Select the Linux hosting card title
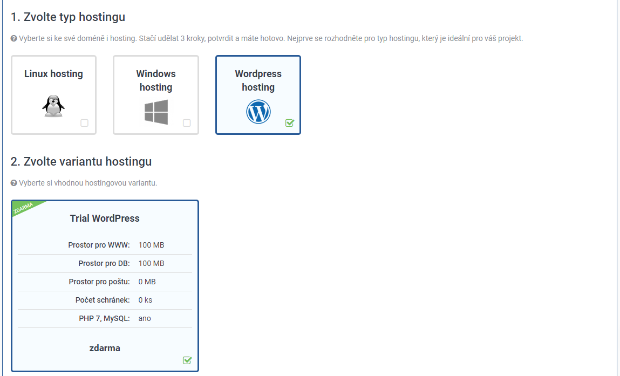The image size is (620, 376). click(53, 74)
